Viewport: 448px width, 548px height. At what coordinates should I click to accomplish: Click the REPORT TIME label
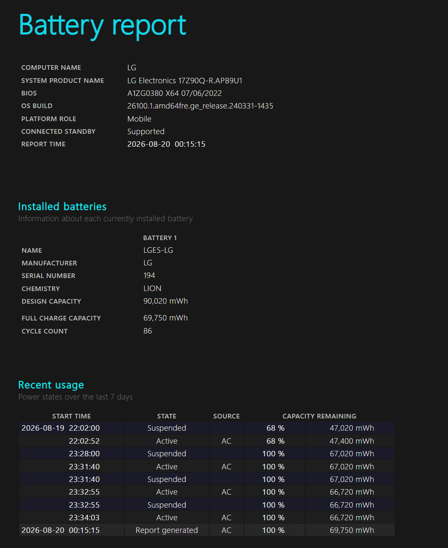pos(43,144)
